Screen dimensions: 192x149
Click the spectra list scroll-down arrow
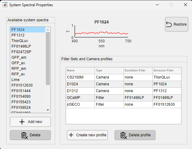tap(48, 110)
